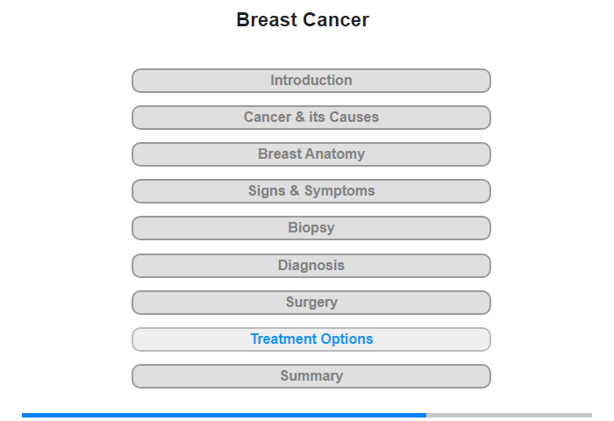Open Signs & Symptoms
The width and height of the screenshot is (614, 421).
(311, 191)
